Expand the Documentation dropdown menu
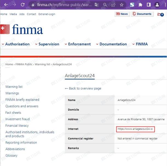 point(111,44)
